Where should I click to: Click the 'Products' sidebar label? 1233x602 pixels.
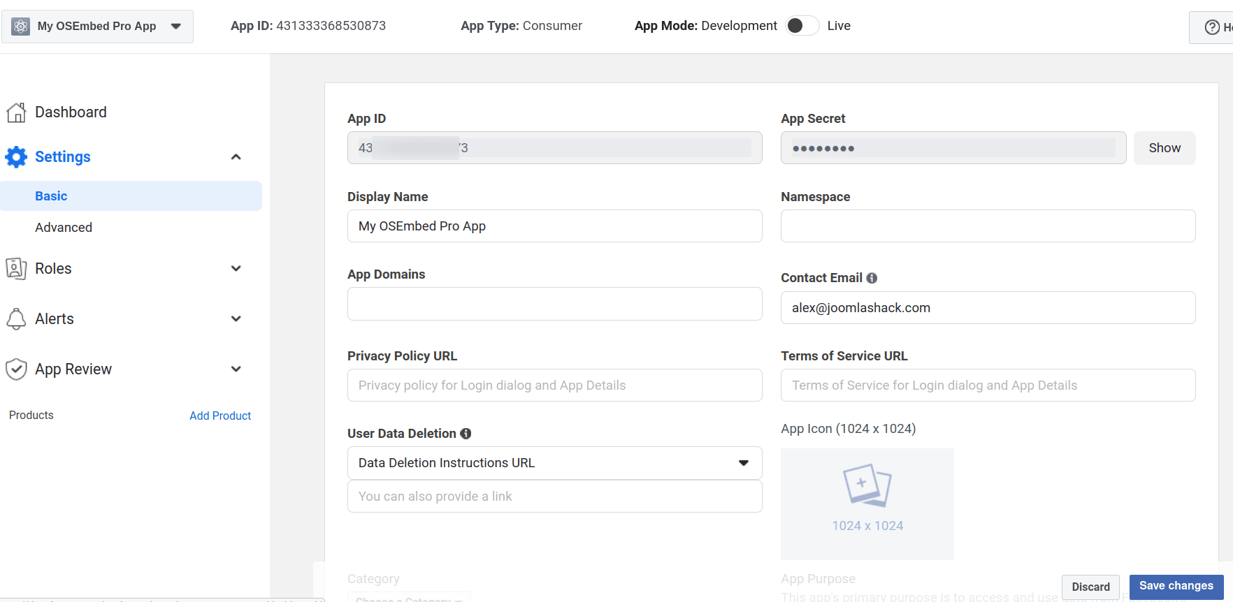point(31,416)
